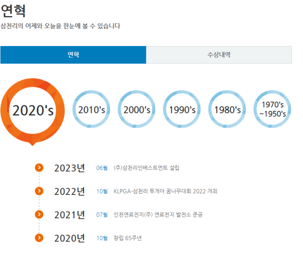Open the 1990's decade circle

pyautogui.click(x=182, y=109)
